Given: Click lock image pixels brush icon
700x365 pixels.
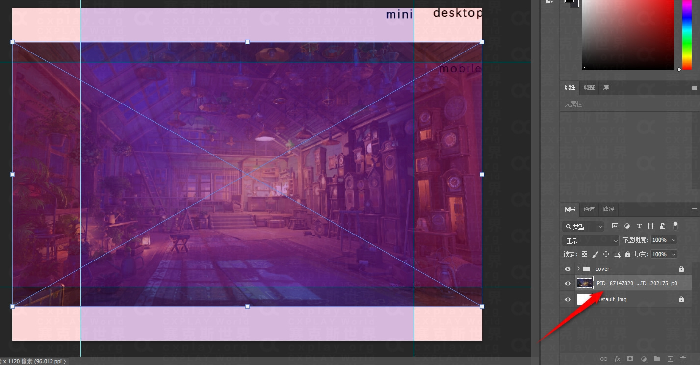Looking at the screenshot, I should [595, 254].
